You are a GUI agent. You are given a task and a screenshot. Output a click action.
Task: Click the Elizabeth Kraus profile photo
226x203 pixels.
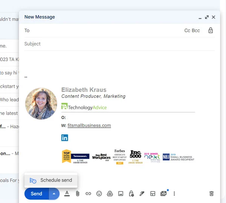tap(41, 103)
